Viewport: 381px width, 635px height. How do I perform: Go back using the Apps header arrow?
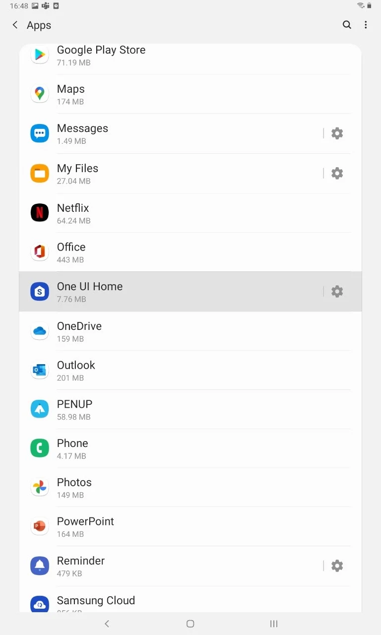(x=15, y=25)
